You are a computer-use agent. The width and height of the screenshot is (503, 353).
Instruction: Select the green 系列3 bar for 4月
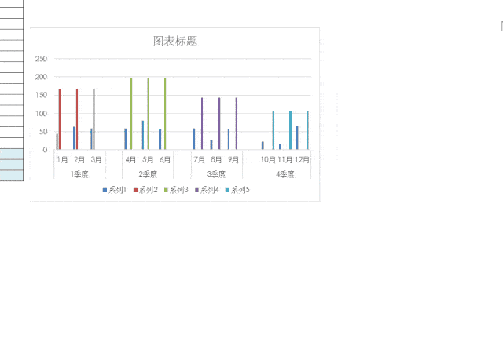(131, 114)
